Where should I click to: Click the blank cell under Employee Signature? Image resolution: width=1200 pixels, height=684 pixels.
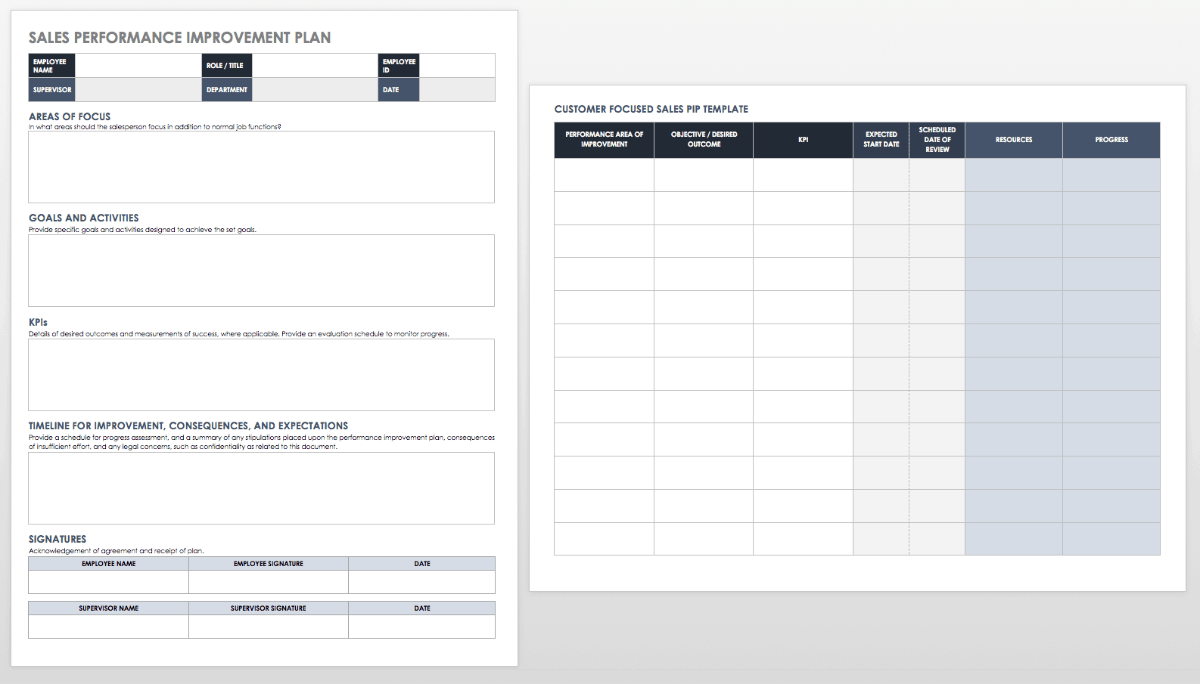[269, 582]
